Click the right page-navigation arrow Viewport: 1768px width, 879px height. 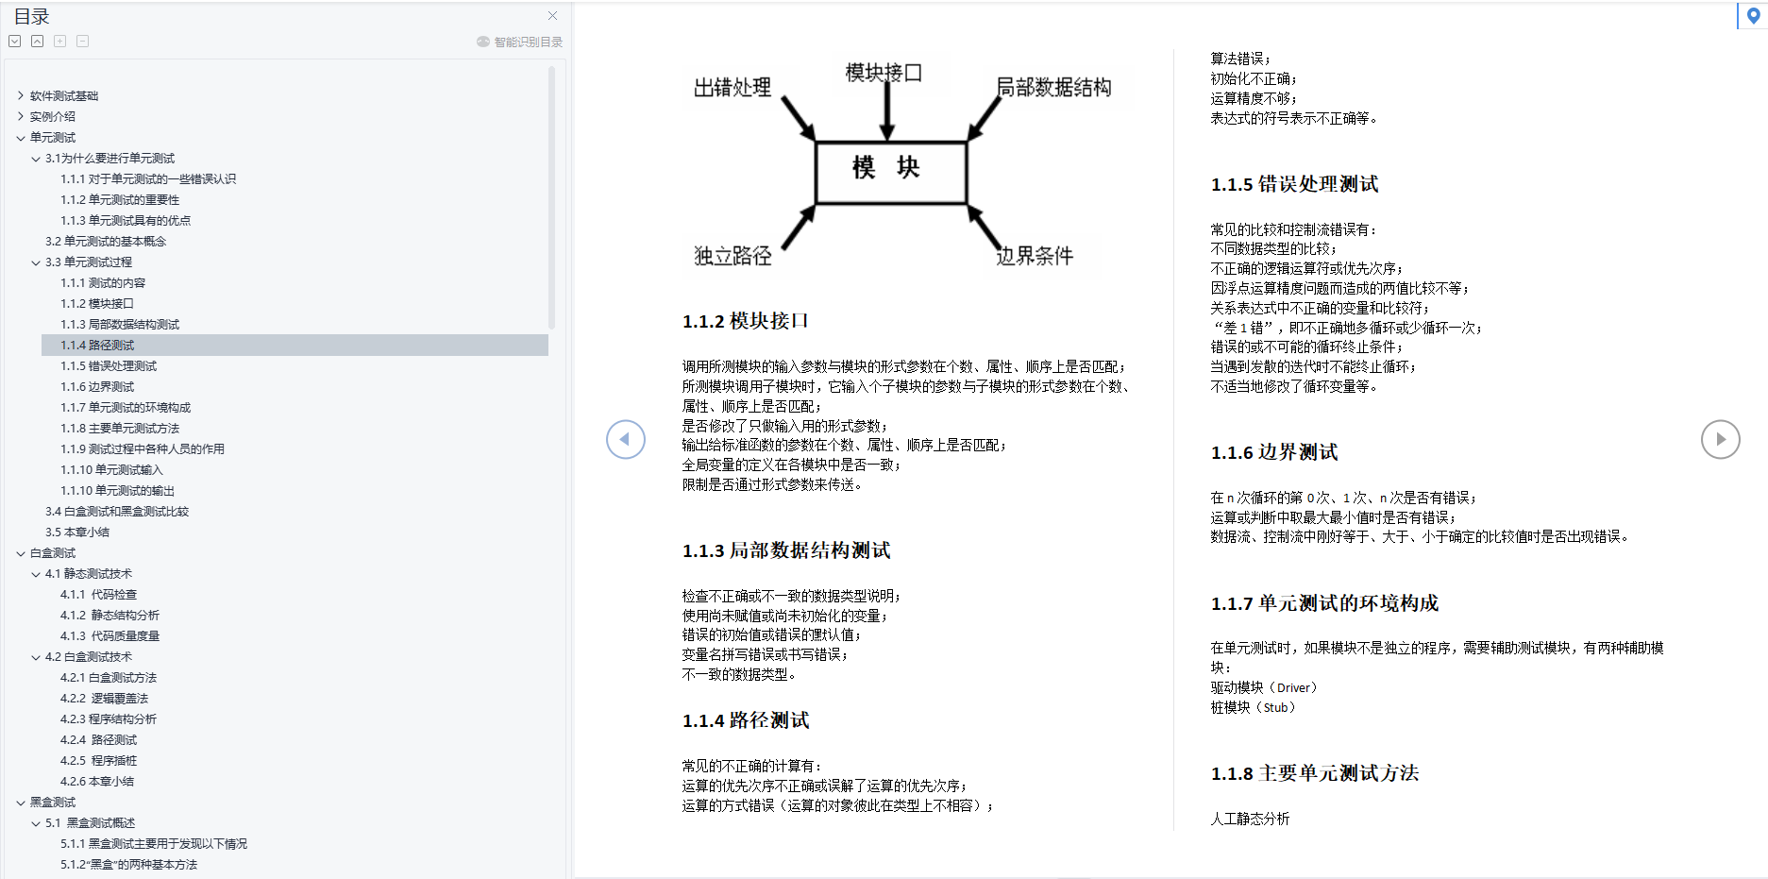[1721, 439]
